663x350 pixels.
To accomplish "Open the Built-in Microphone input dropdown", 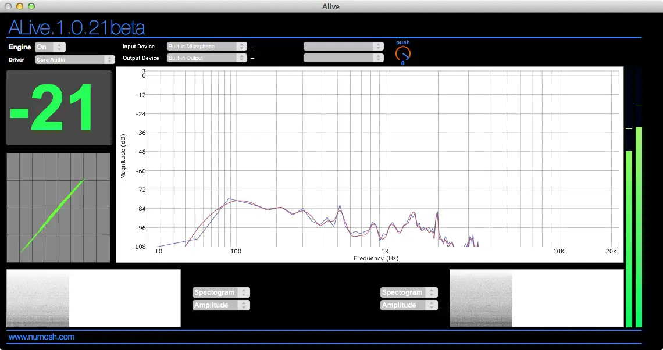I will (x=207, y=46).
